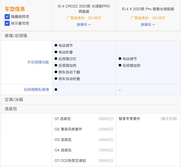Uncheck the 隐藏相同项 checkbox
This screenshot has height=167, width=181.
click(7, 17)
